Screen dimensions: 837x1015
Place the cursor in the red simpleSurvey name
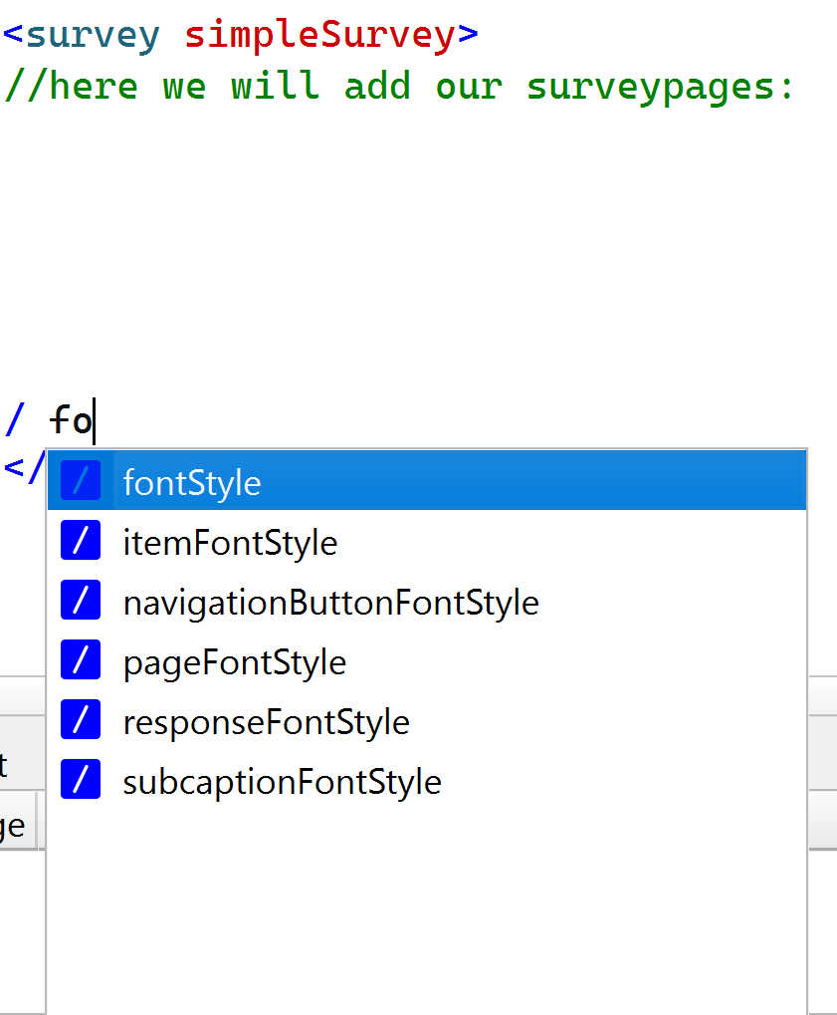pos(319,35)
